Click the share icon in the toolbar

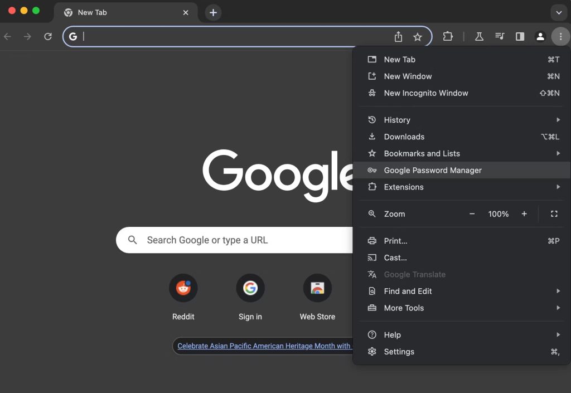coord(398,36)
